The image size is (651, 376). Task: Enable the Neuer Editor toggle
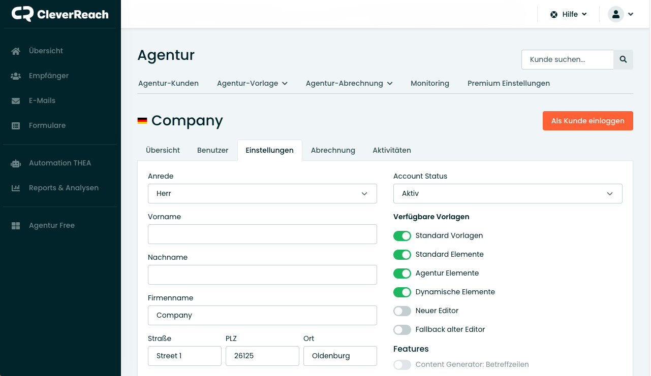coord(402,311)
